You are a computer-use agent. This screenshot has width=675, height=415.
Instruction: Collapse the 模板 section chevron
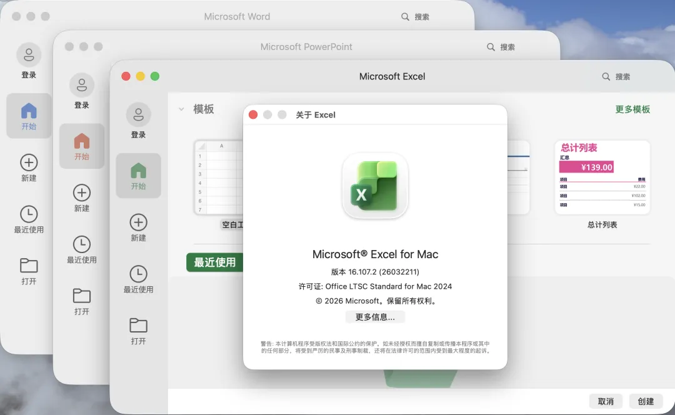[x=181, y=109]
